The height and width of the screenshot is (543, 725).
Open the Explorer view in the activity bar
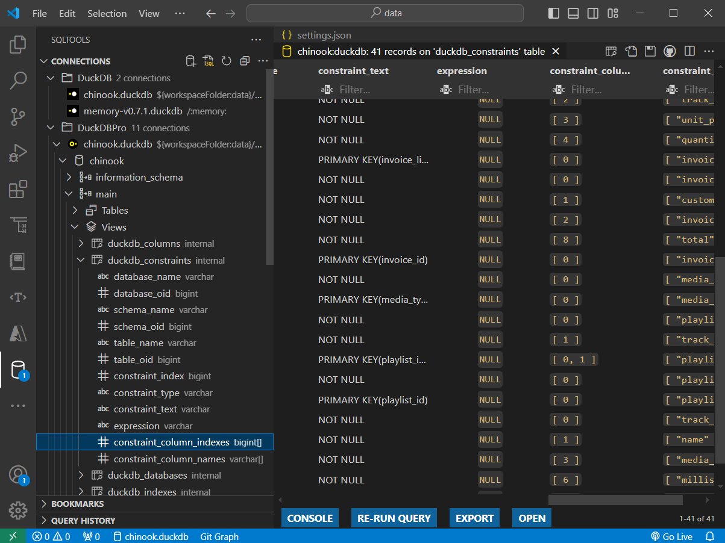click(18, 45)
